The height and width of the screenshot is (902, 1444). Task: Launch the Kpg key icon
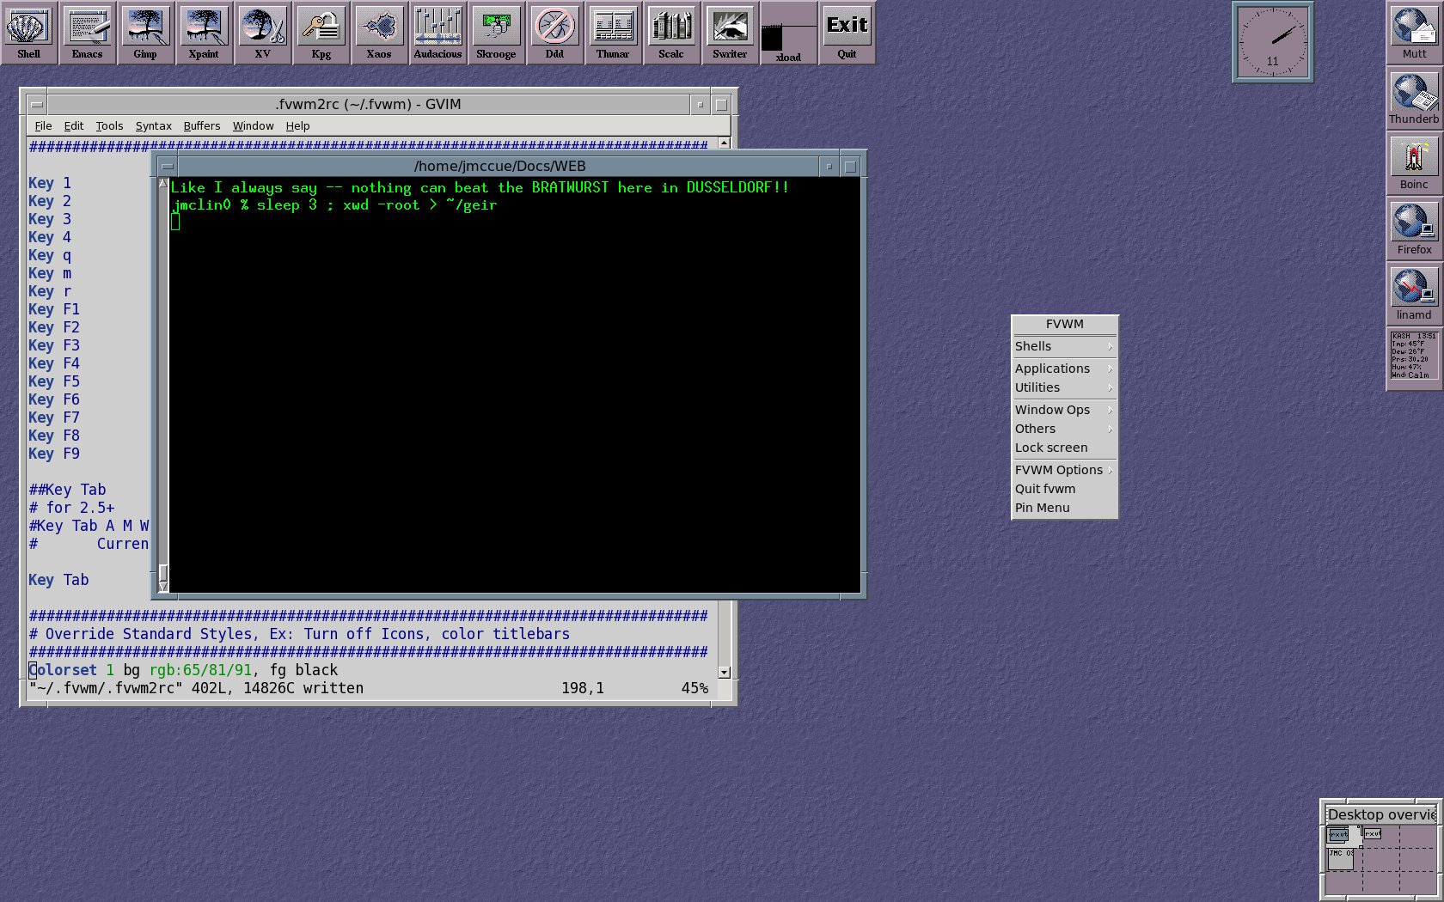321,33
